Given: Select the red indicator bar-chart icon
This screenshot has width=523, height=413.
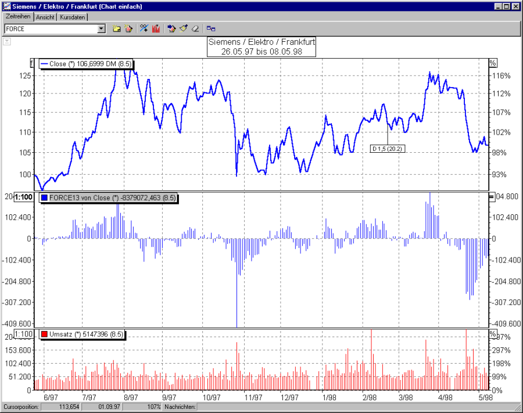Looking at the screenshot, I should [157, 28].
